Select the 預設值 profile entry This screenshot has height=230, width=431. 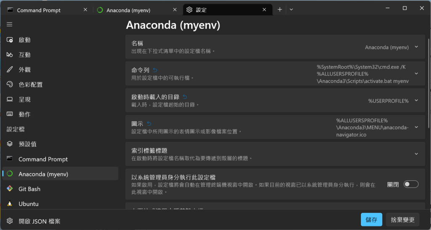pos(60,144)
